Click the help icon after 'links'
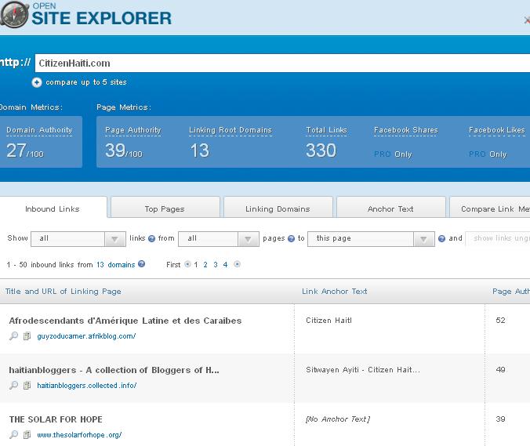530x446 pixels. [x=152, y=238]
